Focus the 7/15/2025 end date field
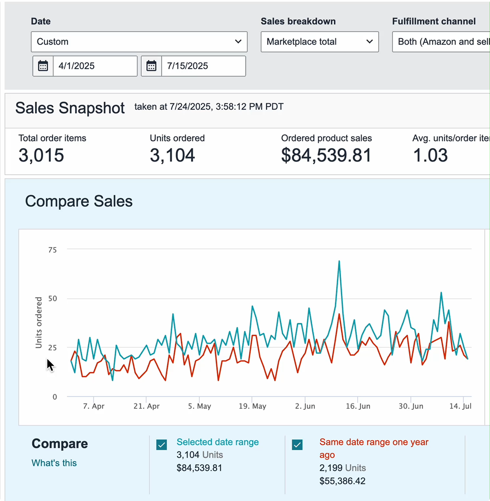The width and height of the screenshot is (490, 501). point(203,66)
